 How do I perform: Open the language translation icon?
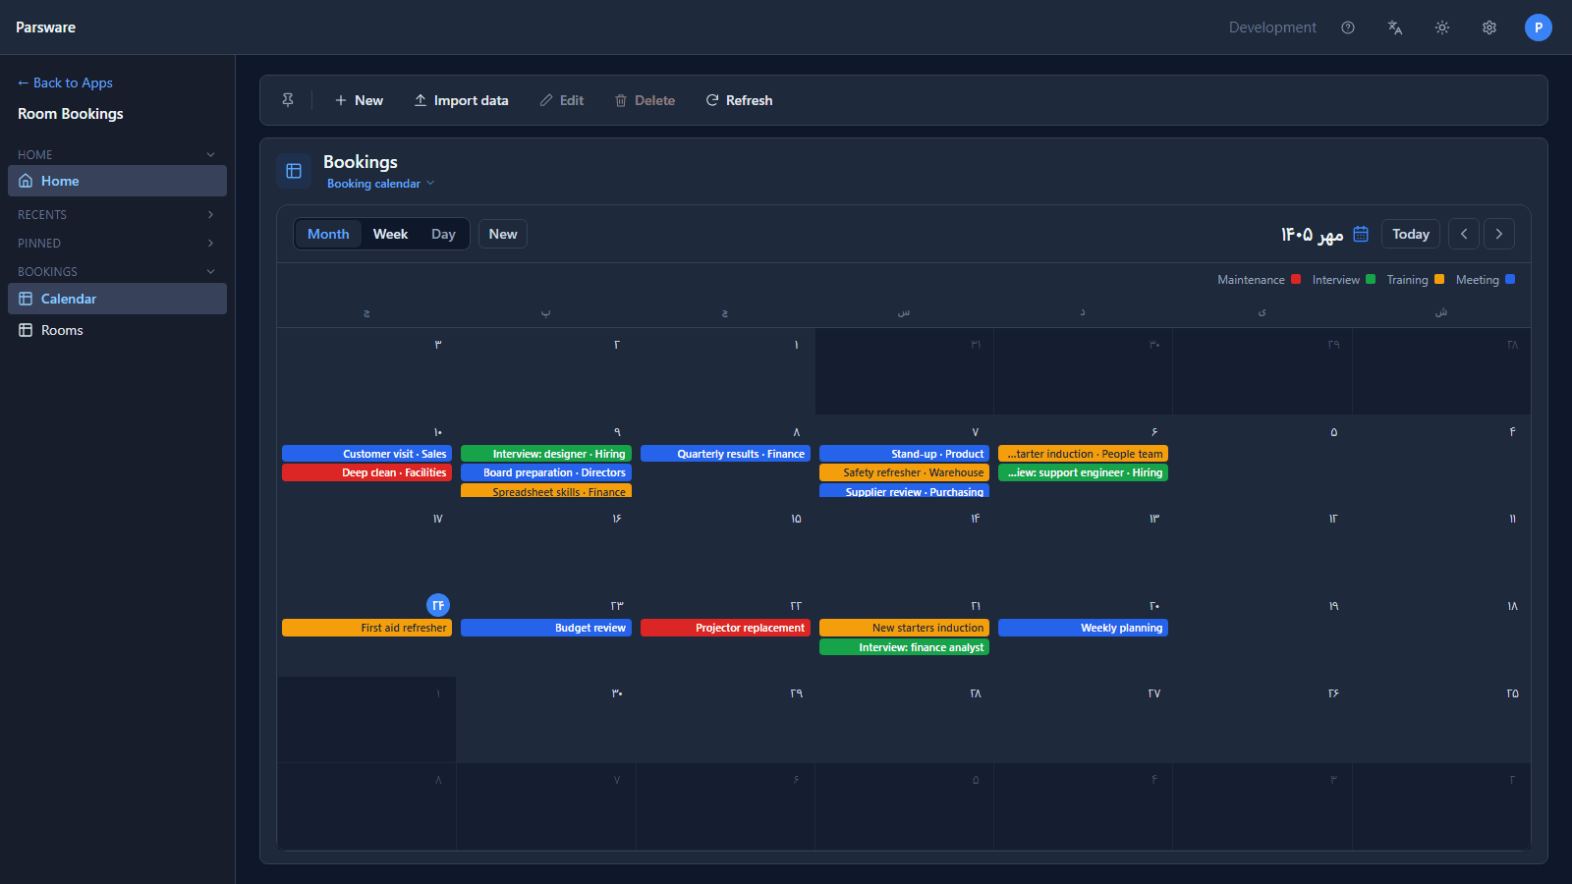point(1395,28)
